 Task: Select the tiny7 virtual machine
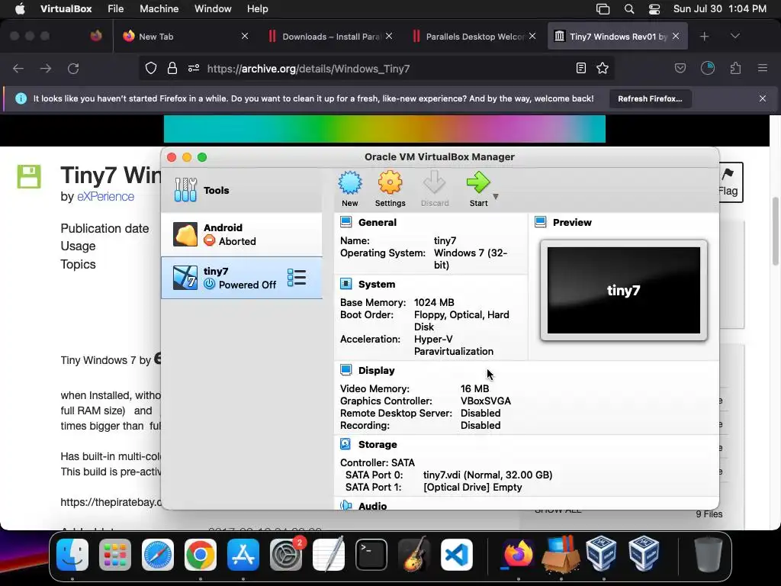coord(242,278)
